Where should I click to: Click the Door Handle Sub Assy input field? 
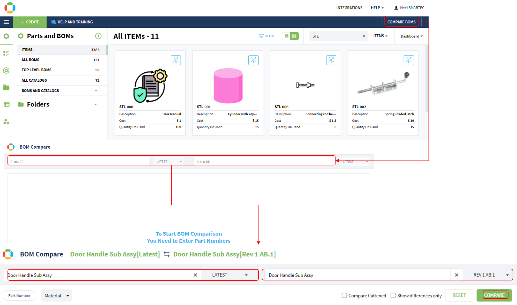[96, 275]
